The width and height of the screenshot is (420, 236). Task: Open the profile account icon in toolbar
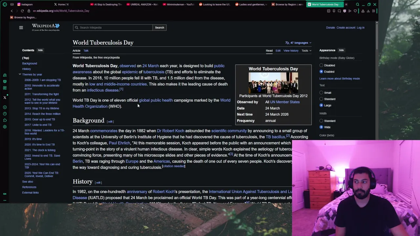[363, 11]
